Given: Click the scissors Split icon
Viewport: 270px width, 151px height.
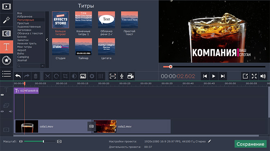Looking at the screenshot, I should pos(47,76).
